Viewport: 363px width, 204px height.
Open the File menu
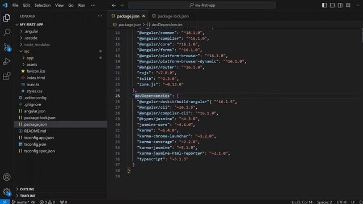pos(15,5)
